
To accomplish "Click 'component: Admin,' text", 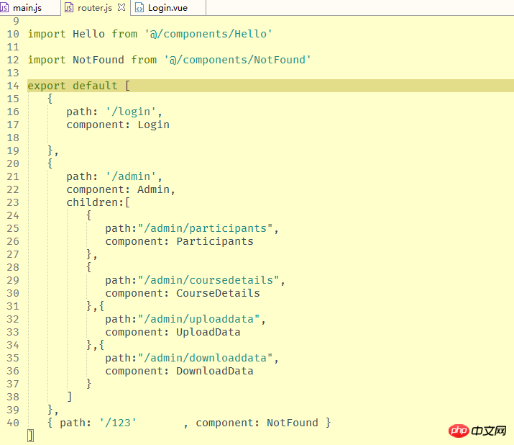I will (x=121, y=189).
